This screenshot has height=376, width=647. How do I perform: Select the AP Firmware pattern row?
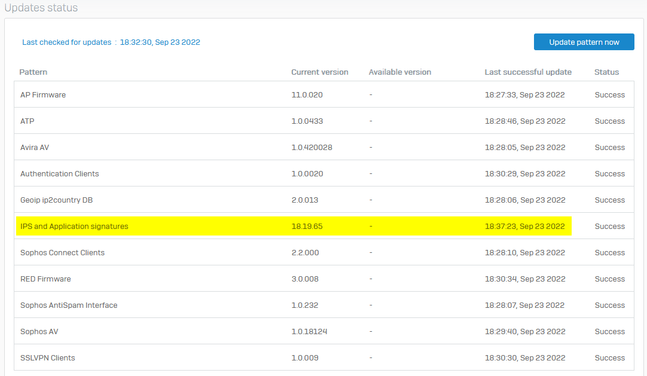tap(324, 94)
